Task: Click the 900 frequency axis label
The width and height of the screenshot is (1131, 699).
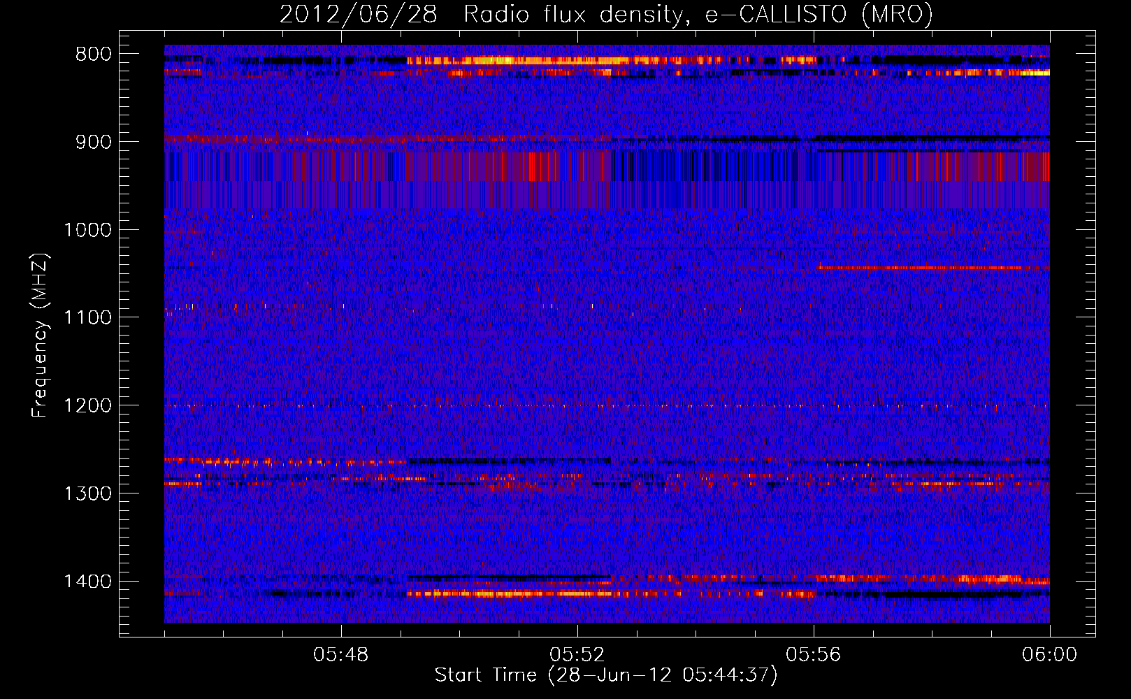Action: [x=93, y=143]
